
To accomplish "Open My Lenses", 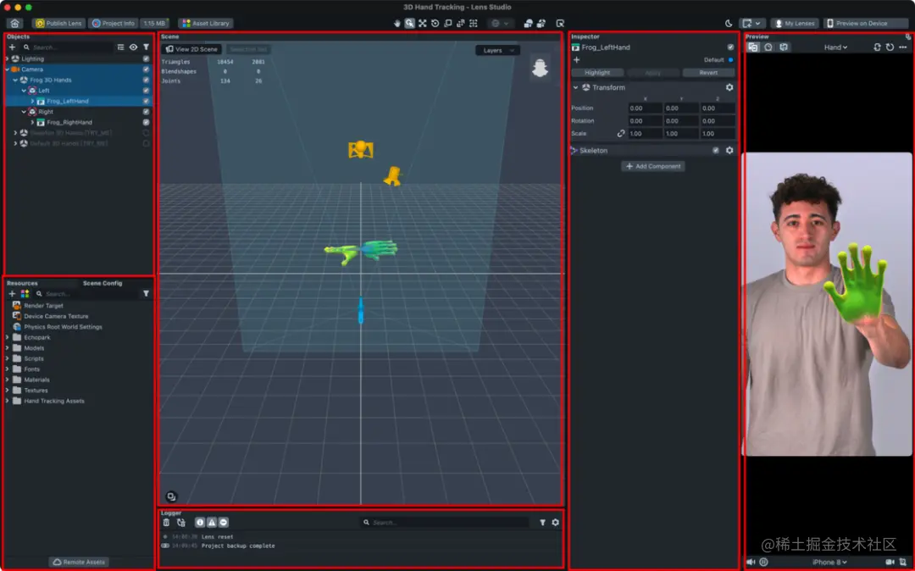I will tap(794, 24).
